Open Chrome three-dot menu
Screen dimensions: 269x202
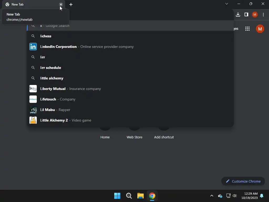263,15
